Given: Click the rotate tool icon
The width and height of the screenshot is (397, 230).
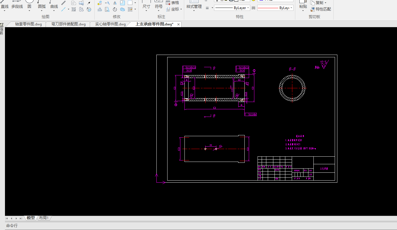Looking at the screenshot, I should 115,9.
